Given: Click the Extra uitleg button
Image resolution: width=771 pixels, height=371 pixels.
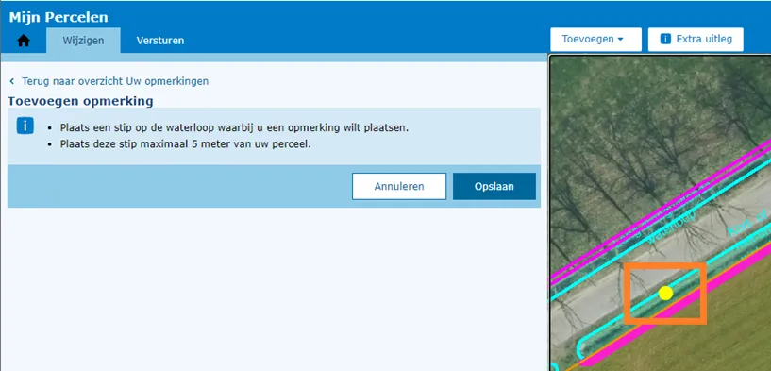Looking at the screenshot, I should [x=696, y=40].
